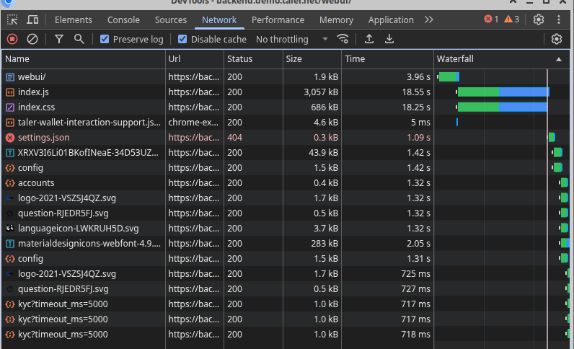The image size is (574, 349).
Task: Stop recording network log
Action: click(x=12, y=39)
